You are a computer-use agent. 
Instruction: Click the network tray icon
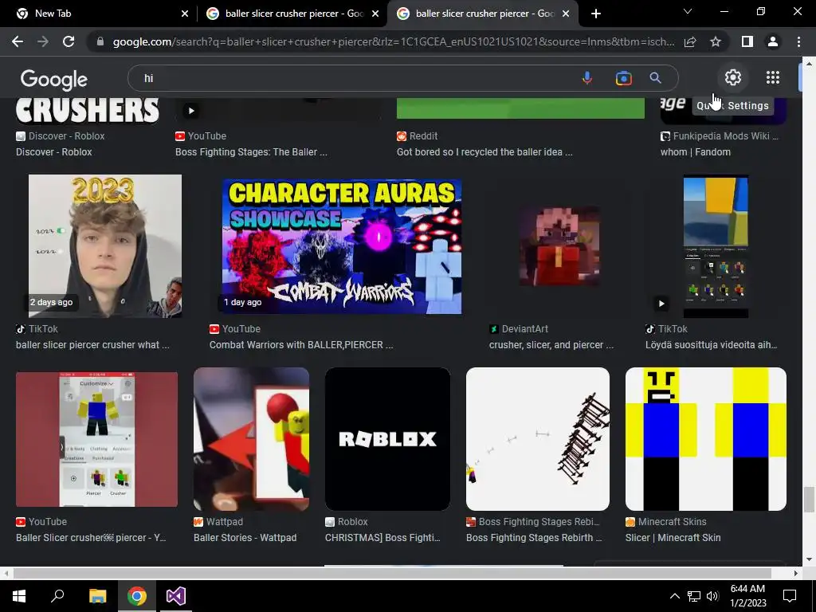tap(694, 596)
